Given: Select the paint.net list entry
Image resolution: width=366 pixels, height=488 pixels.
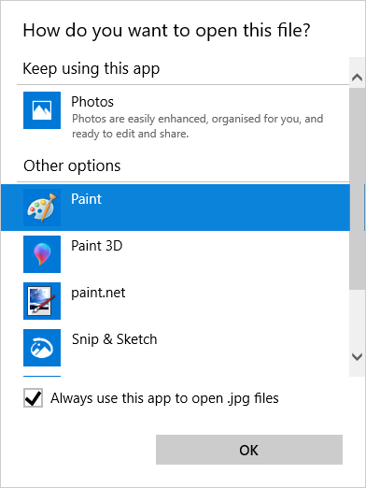Looking at the screenshot, I should point(176,301).
